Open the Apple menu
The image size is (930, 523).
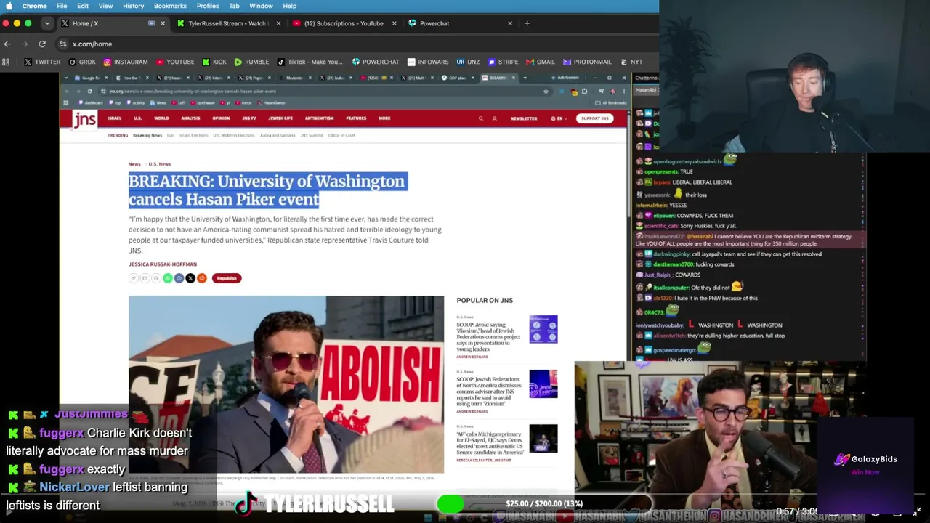click(x=9, y=6)
